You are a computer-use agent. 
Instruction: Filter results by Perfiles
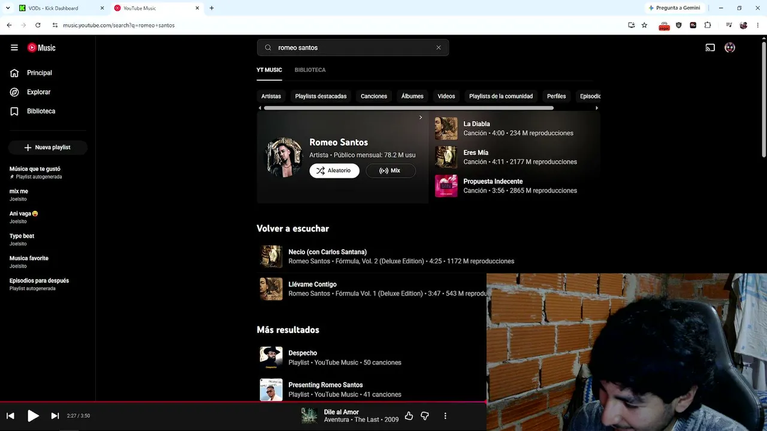tap(556, 96)
